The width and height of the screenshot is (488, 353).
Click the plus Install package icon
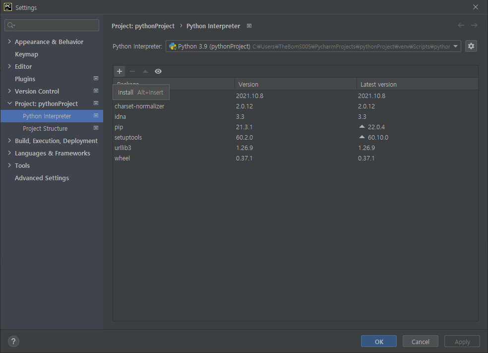click(120, 71)
